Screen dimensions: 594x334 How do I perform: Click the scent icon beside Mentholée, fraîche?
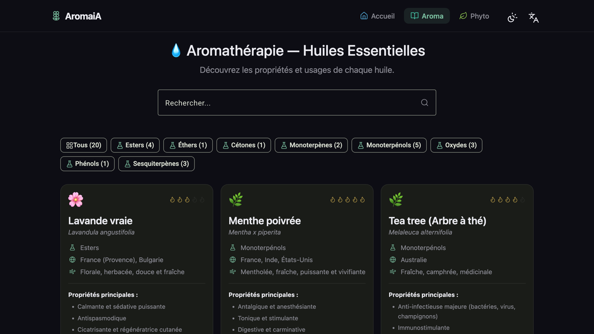[x=233, y=272]
